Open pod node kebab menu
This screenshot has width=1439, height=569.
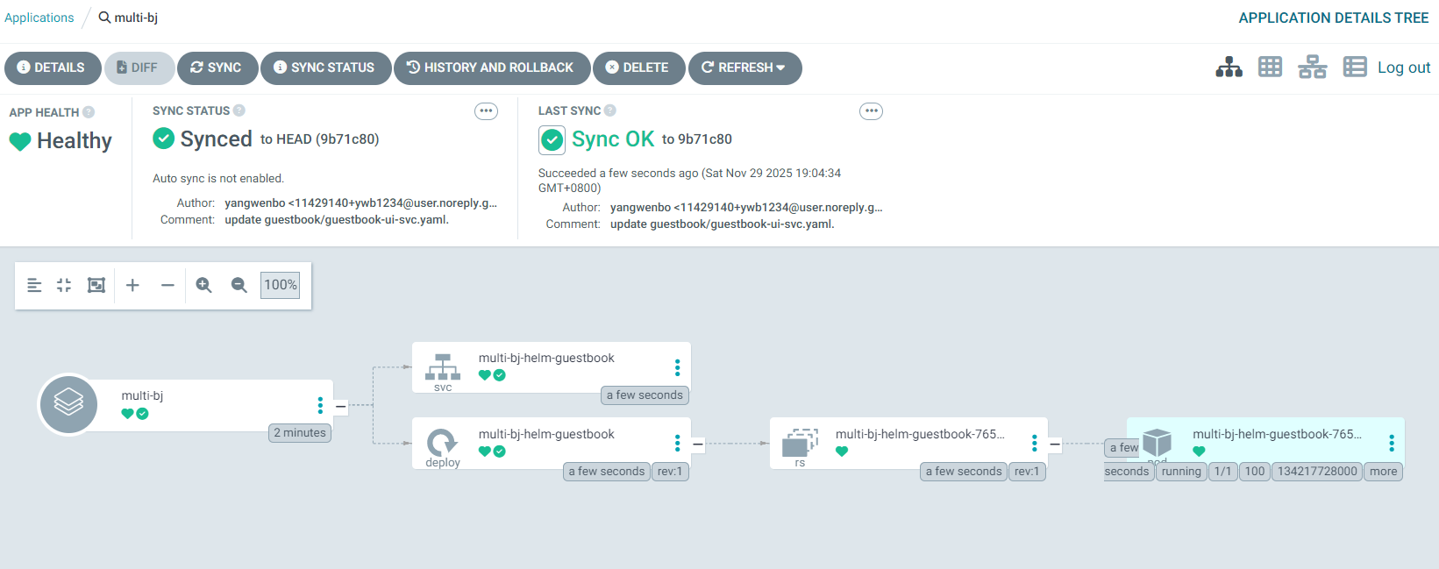1392,444
